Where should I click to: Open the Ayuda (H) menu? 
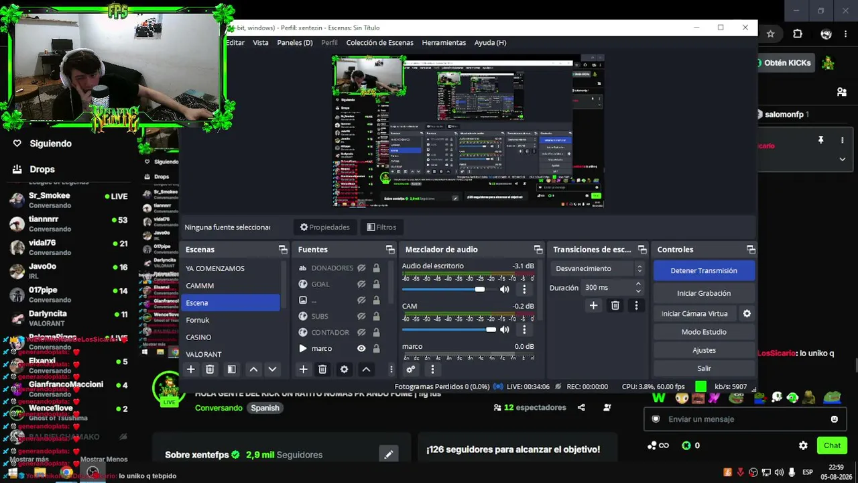490,42
